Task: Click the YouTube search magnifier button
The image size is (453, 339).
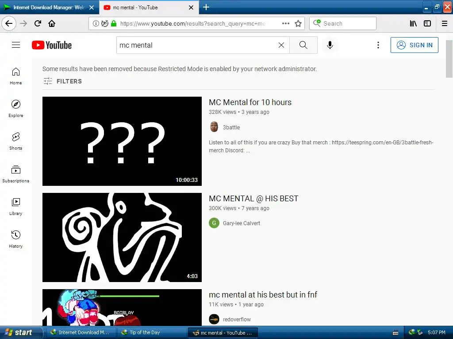Action: point(303,45)
